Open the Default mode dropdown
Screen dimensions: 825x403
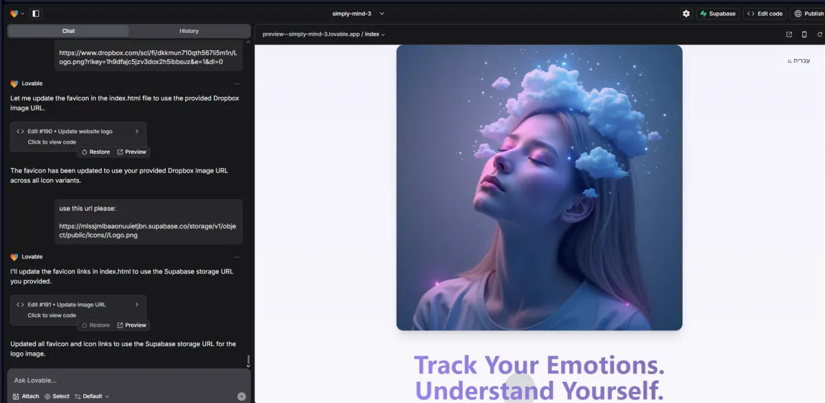pos(92,396)
